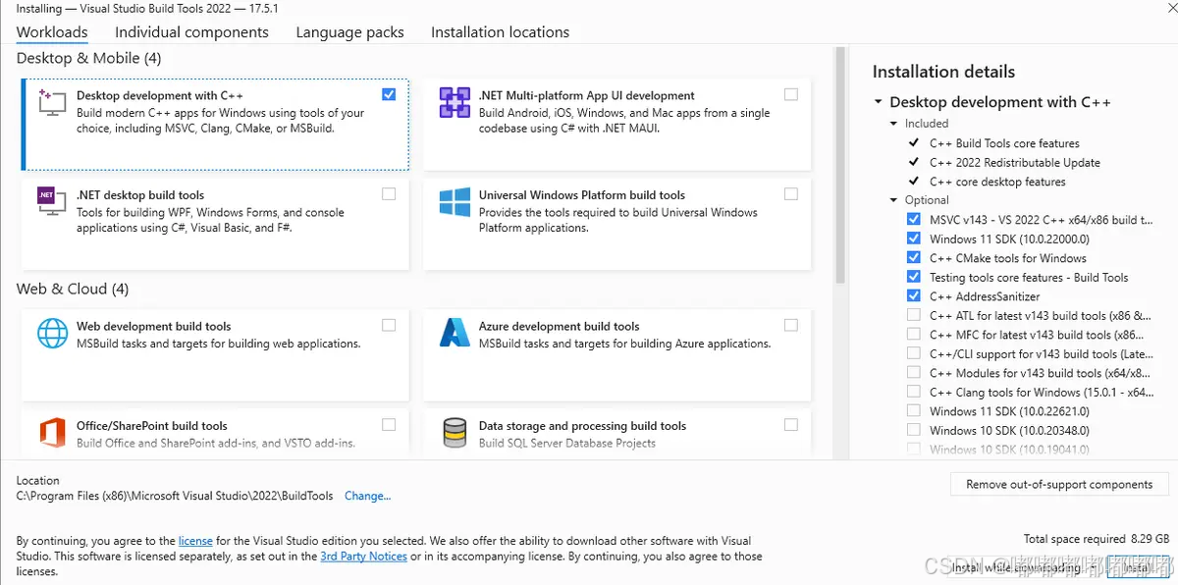Image resolution: width=1178 pixels, height=585 pixels.
Task: Click the Web development globe icon
Action: point(52,333)
